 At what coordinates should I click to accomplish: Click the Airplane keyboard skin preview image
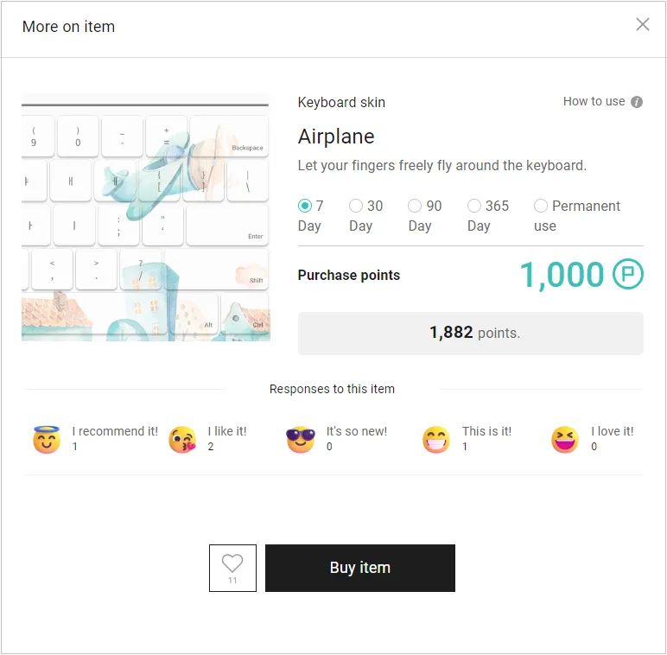(x=146, y=218)
